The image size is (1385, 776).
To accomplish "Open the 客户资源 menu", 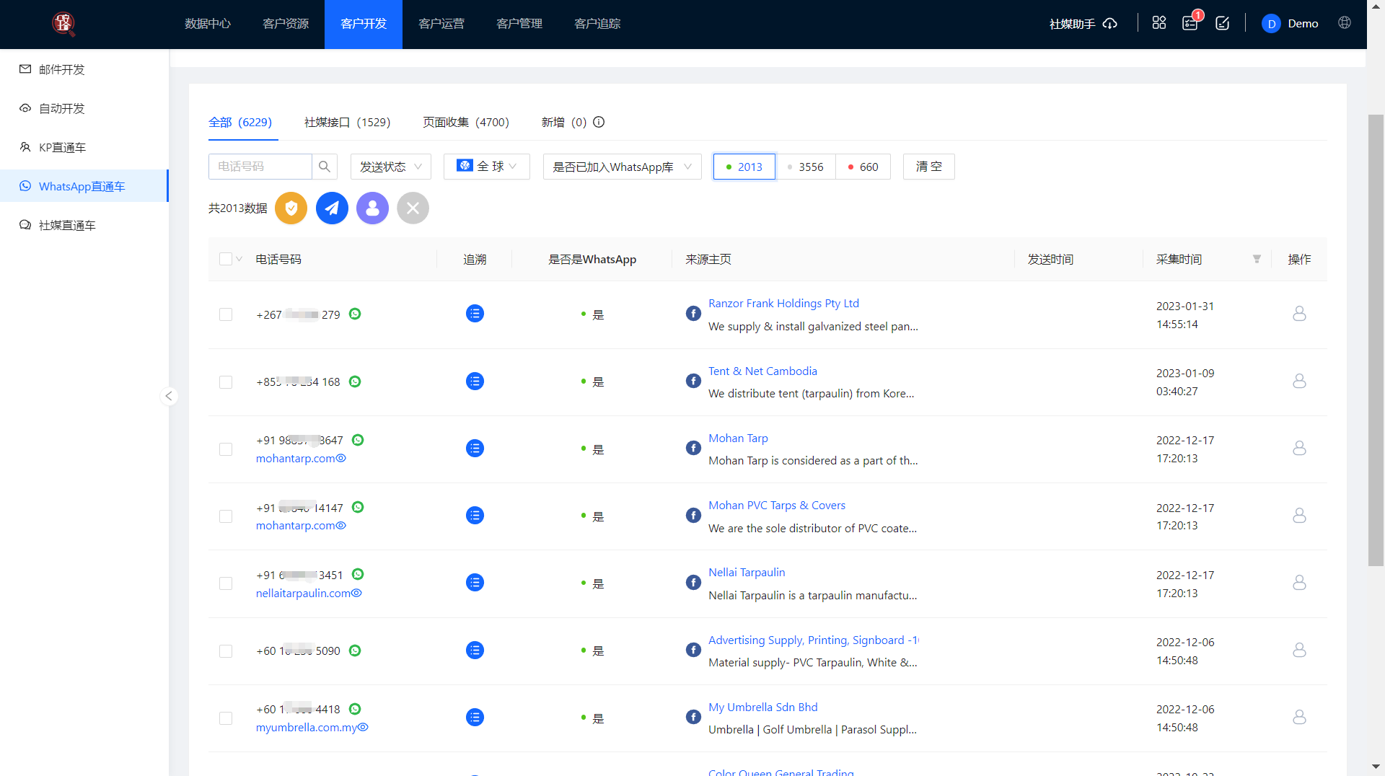I will (x=286, y=24).
